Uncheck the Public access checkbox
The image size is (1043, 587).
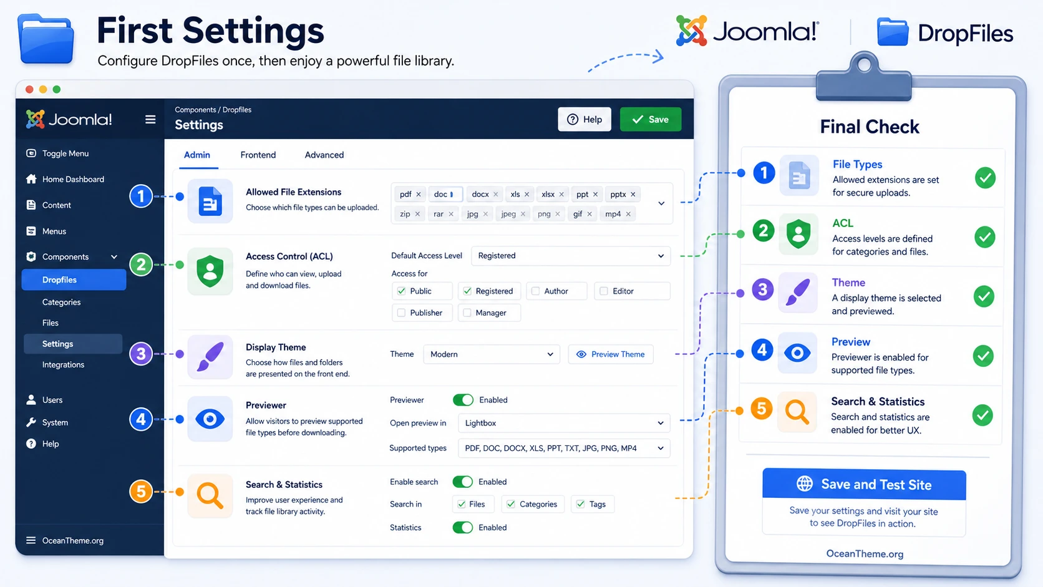tap(402, 291)
